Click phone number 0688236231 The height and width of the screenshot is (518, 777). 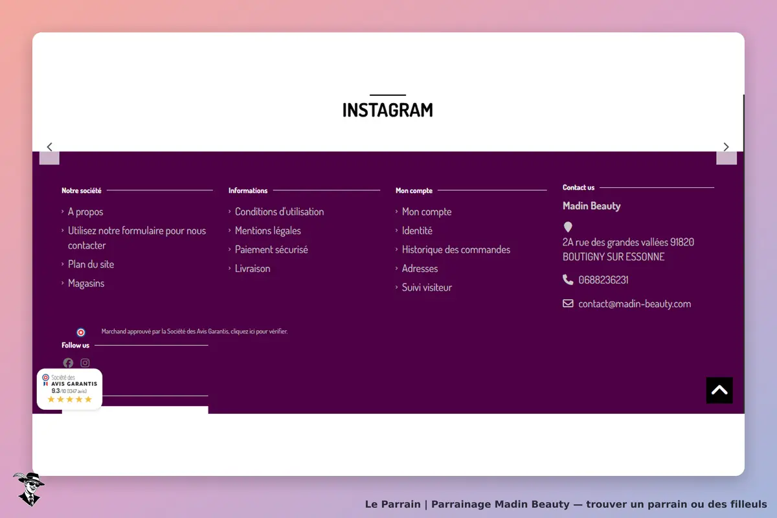click(x=603, y=280)
